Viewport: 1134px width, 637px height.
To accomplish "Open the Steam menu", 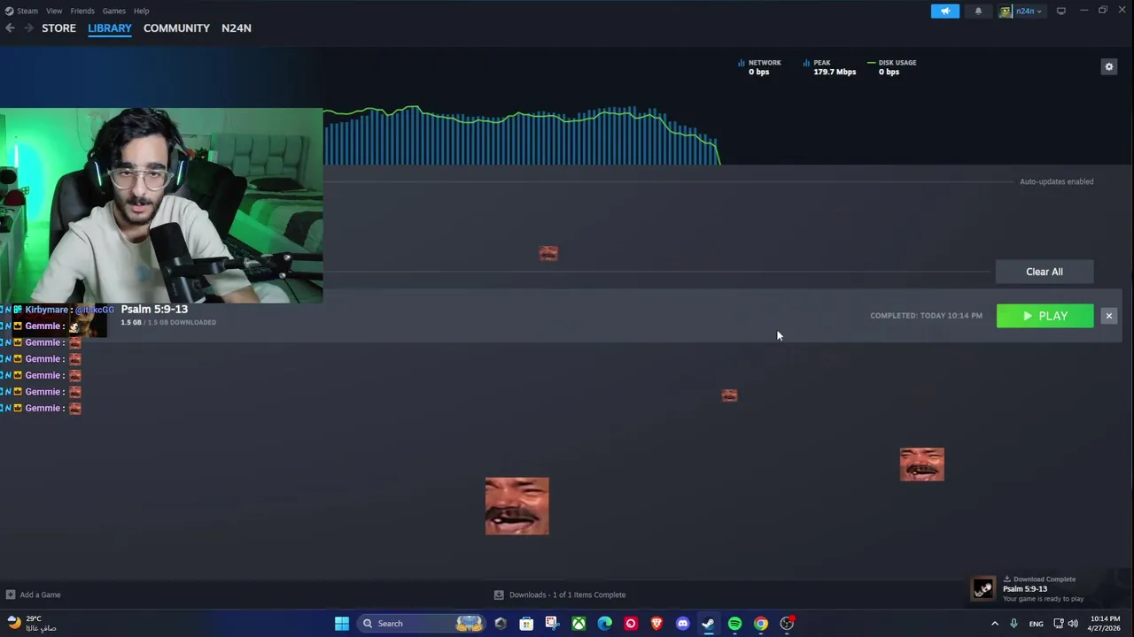I will 22,11.
